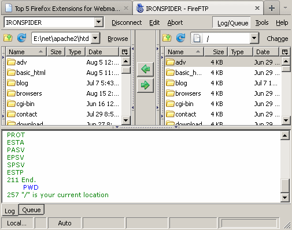Click the log pane scrollbar thumb
Screen dimensions: 292x230
285,186
